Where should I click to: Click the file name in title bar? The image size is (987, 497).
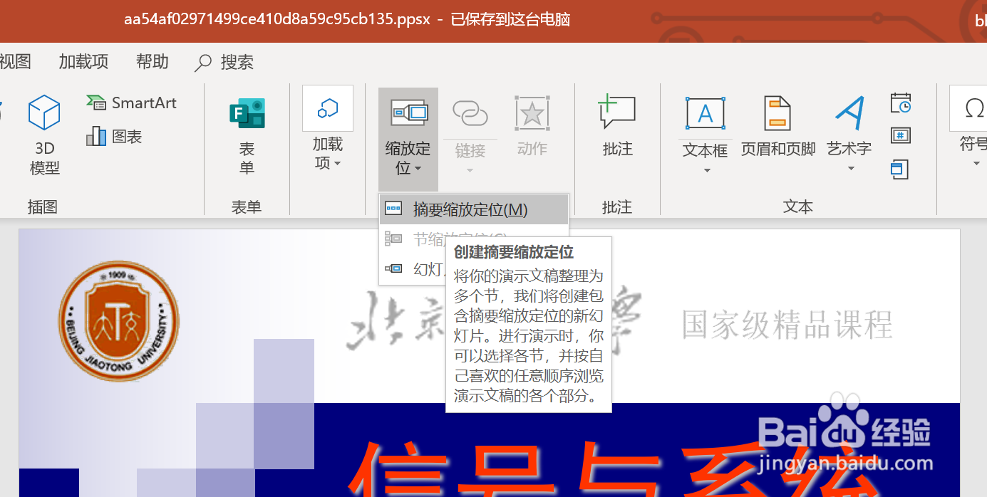277,19
